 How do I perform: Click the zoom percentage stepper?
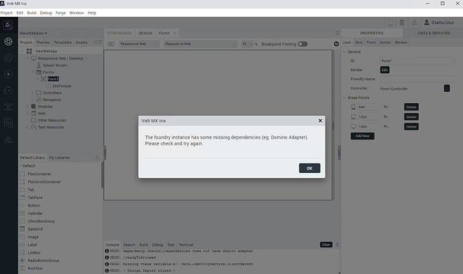pyautogui.click(x=251, y=44)
